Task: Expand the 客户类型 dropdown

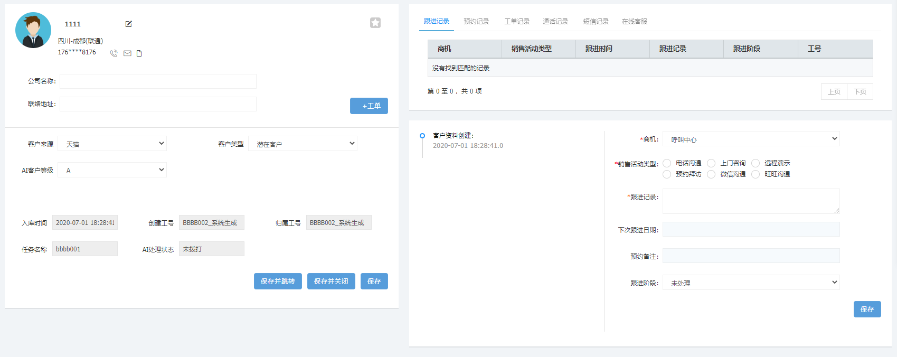Action: 303,144
